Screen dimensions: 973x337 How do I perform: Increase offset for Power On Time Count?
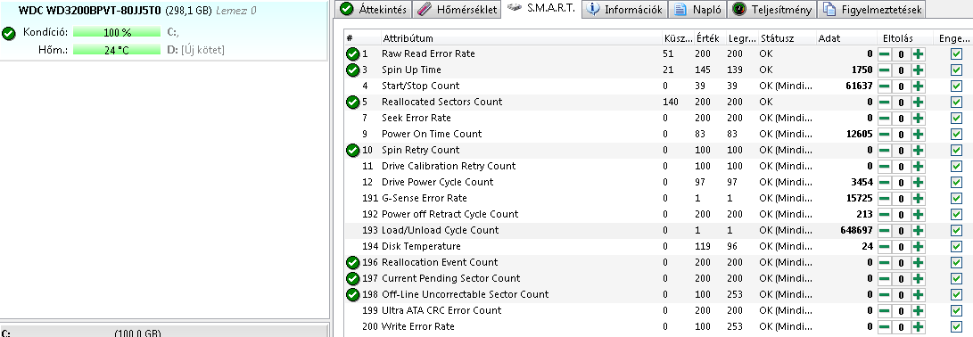click(918, 134)
